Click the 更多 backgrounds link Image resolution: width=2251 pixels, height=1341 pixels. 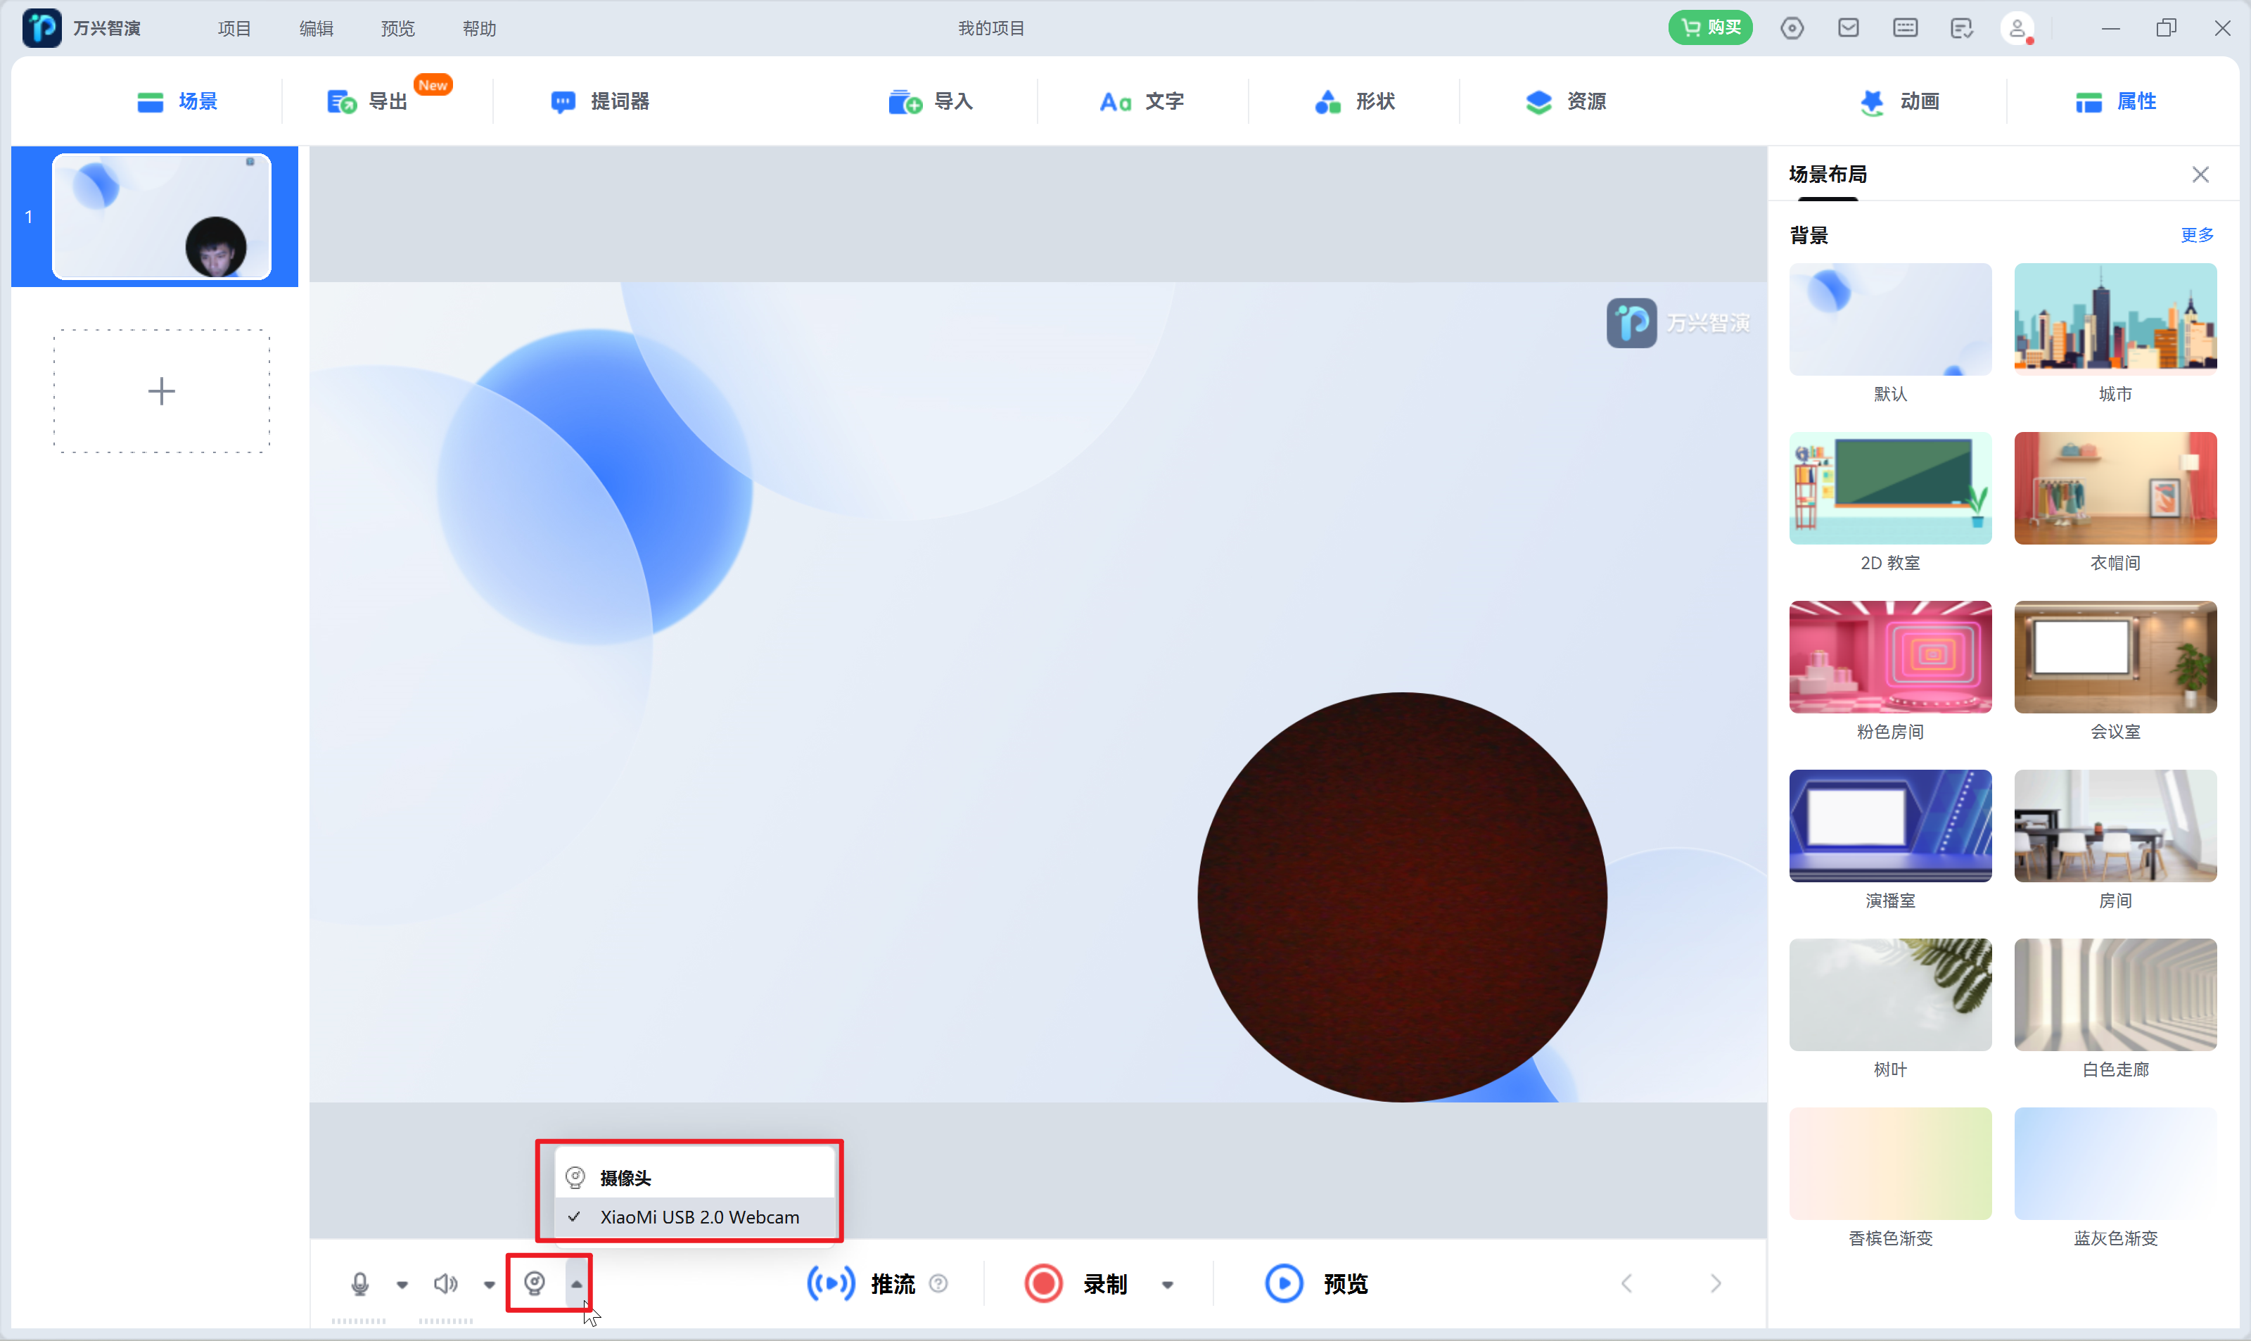pos(2196,235)
